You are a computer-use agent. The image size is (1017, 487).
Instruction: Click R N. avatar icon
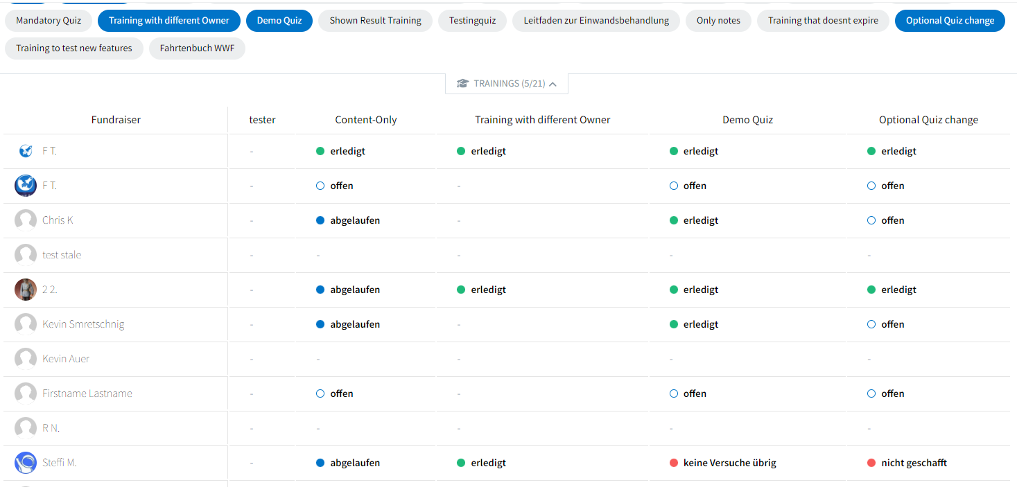tap(26, 428)
